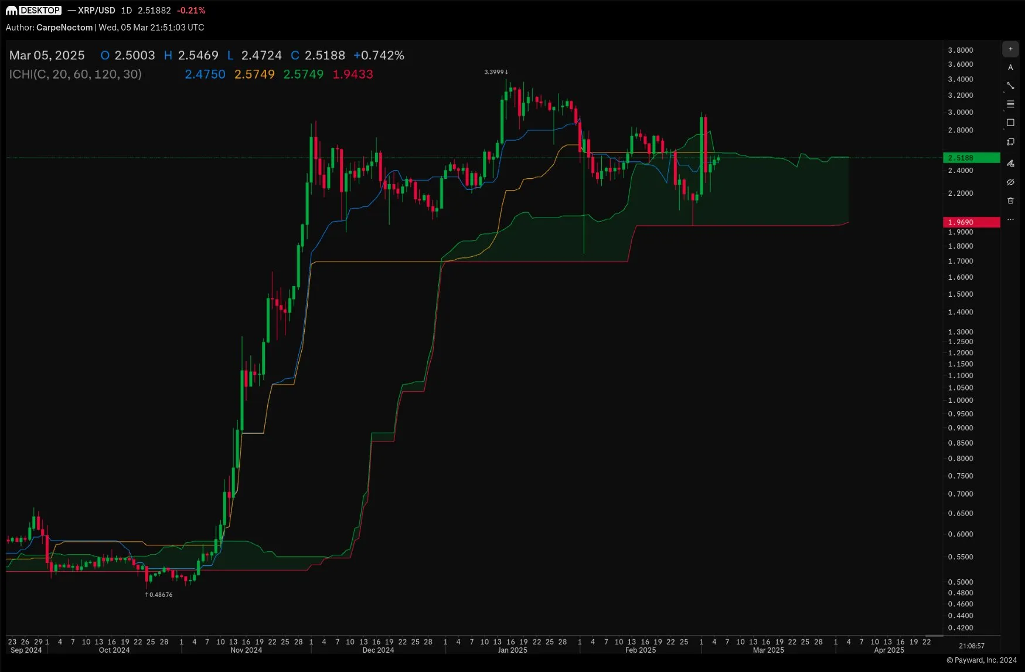Select the measure/date range tool
1025x672 pixels.
[x=1010, y=142]
